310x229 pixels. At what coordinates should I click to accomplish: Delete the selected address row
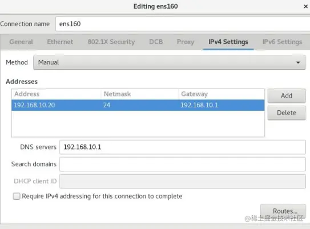click(x=287, y=113)
